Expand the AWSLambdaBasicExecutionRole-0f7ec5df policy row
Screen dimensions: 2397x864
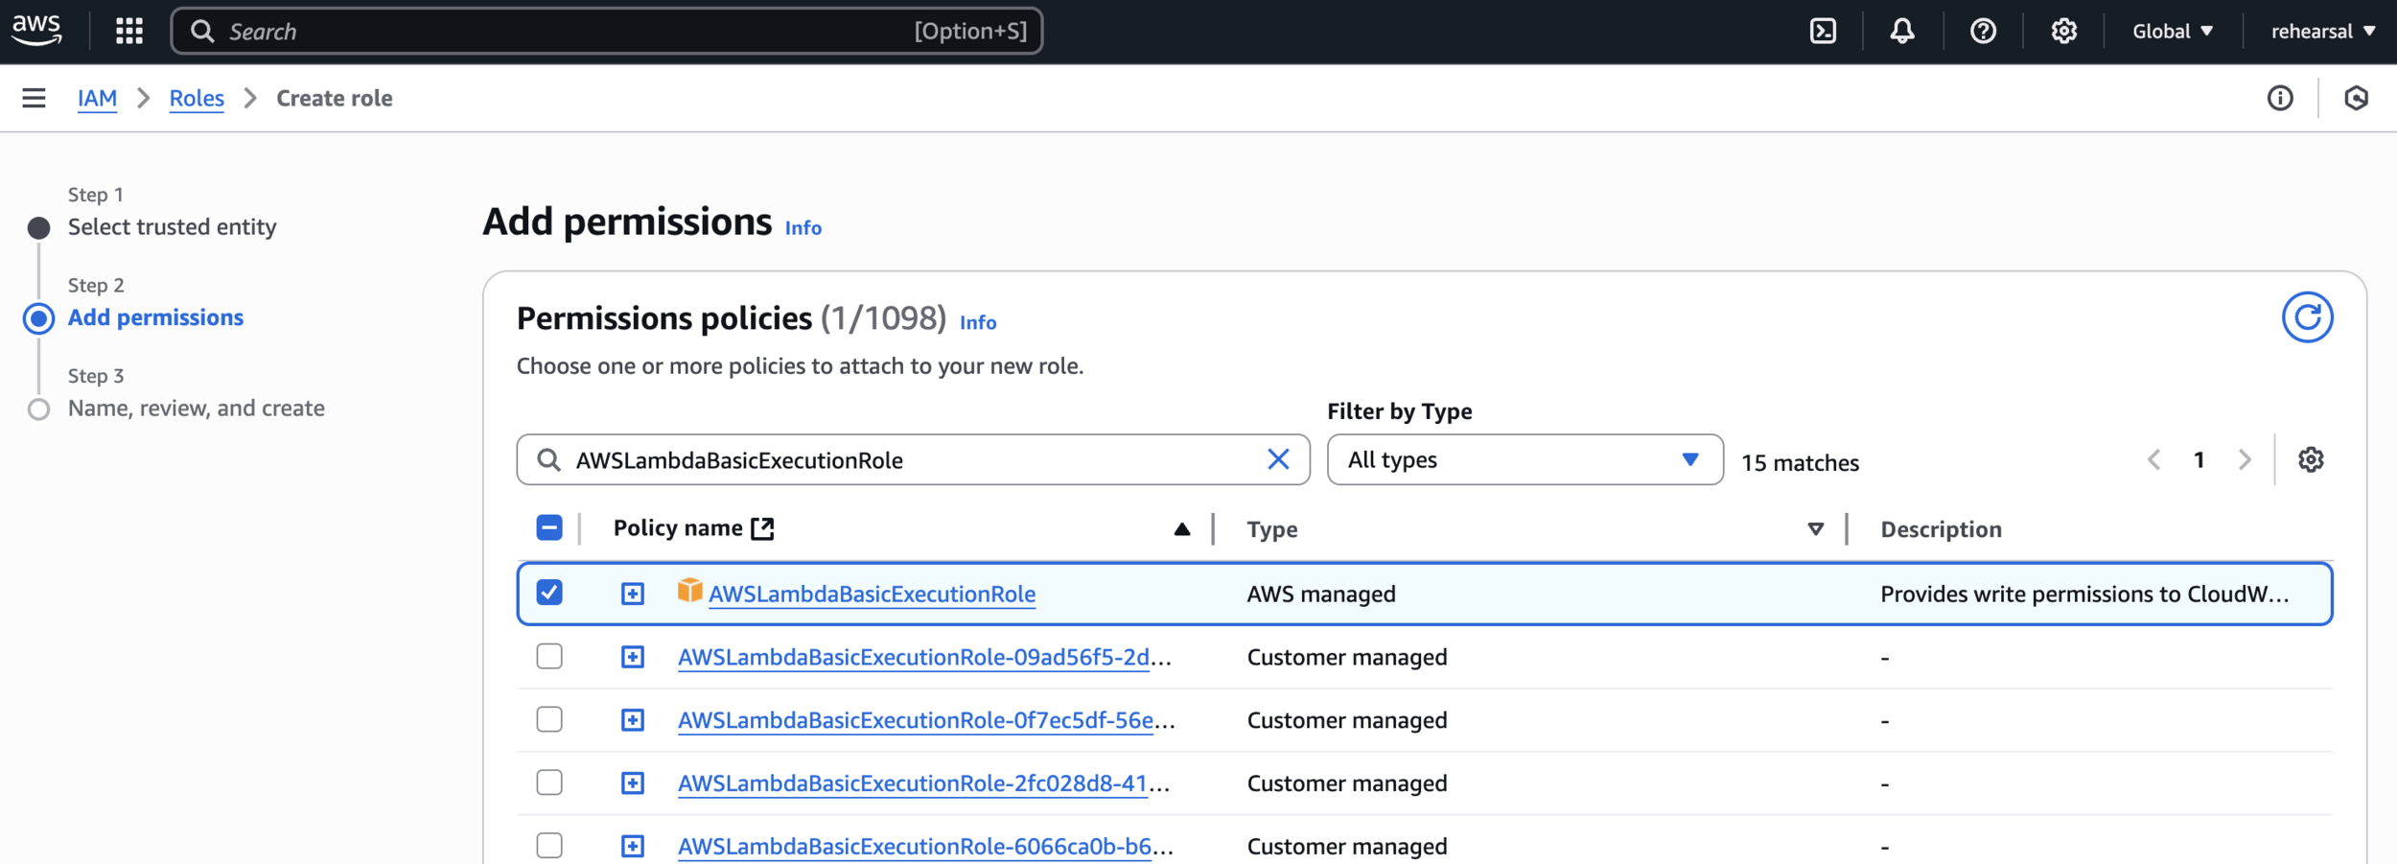(x=633, y=720)
